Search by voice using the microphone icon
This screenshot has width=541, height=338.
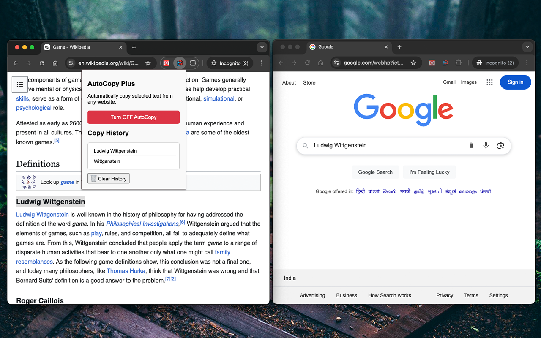point(486,145)
